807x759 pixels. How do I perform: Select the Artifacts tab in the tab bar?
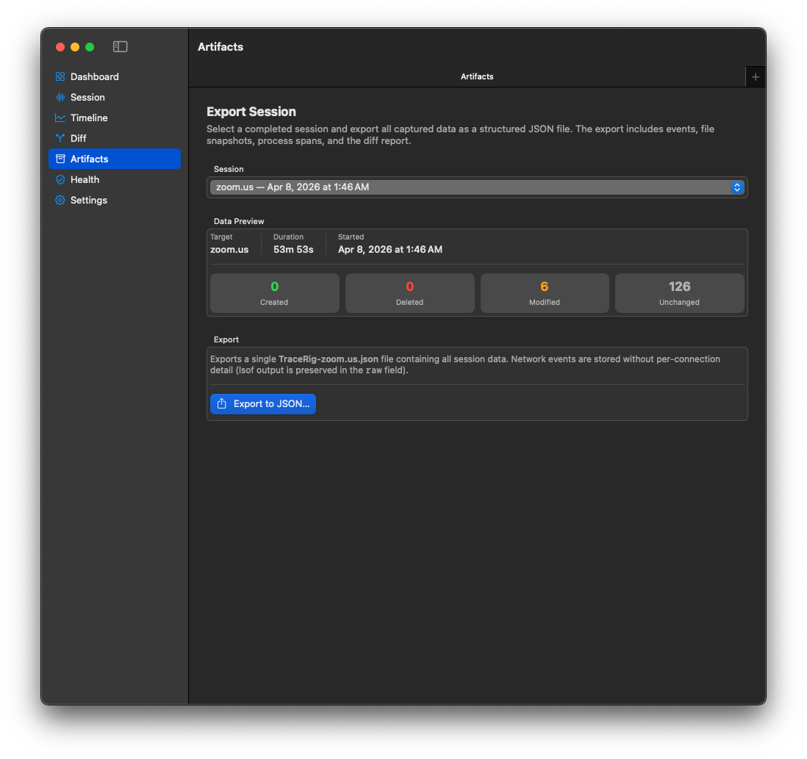tap(477, 76)
